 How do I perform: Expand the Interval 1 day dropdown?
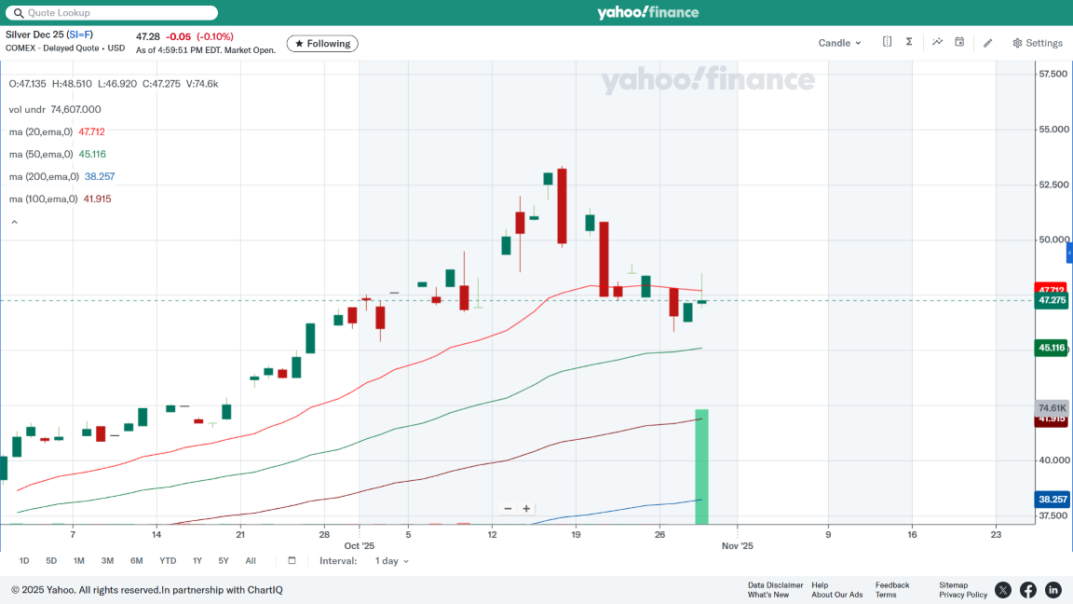pos(391,561)
